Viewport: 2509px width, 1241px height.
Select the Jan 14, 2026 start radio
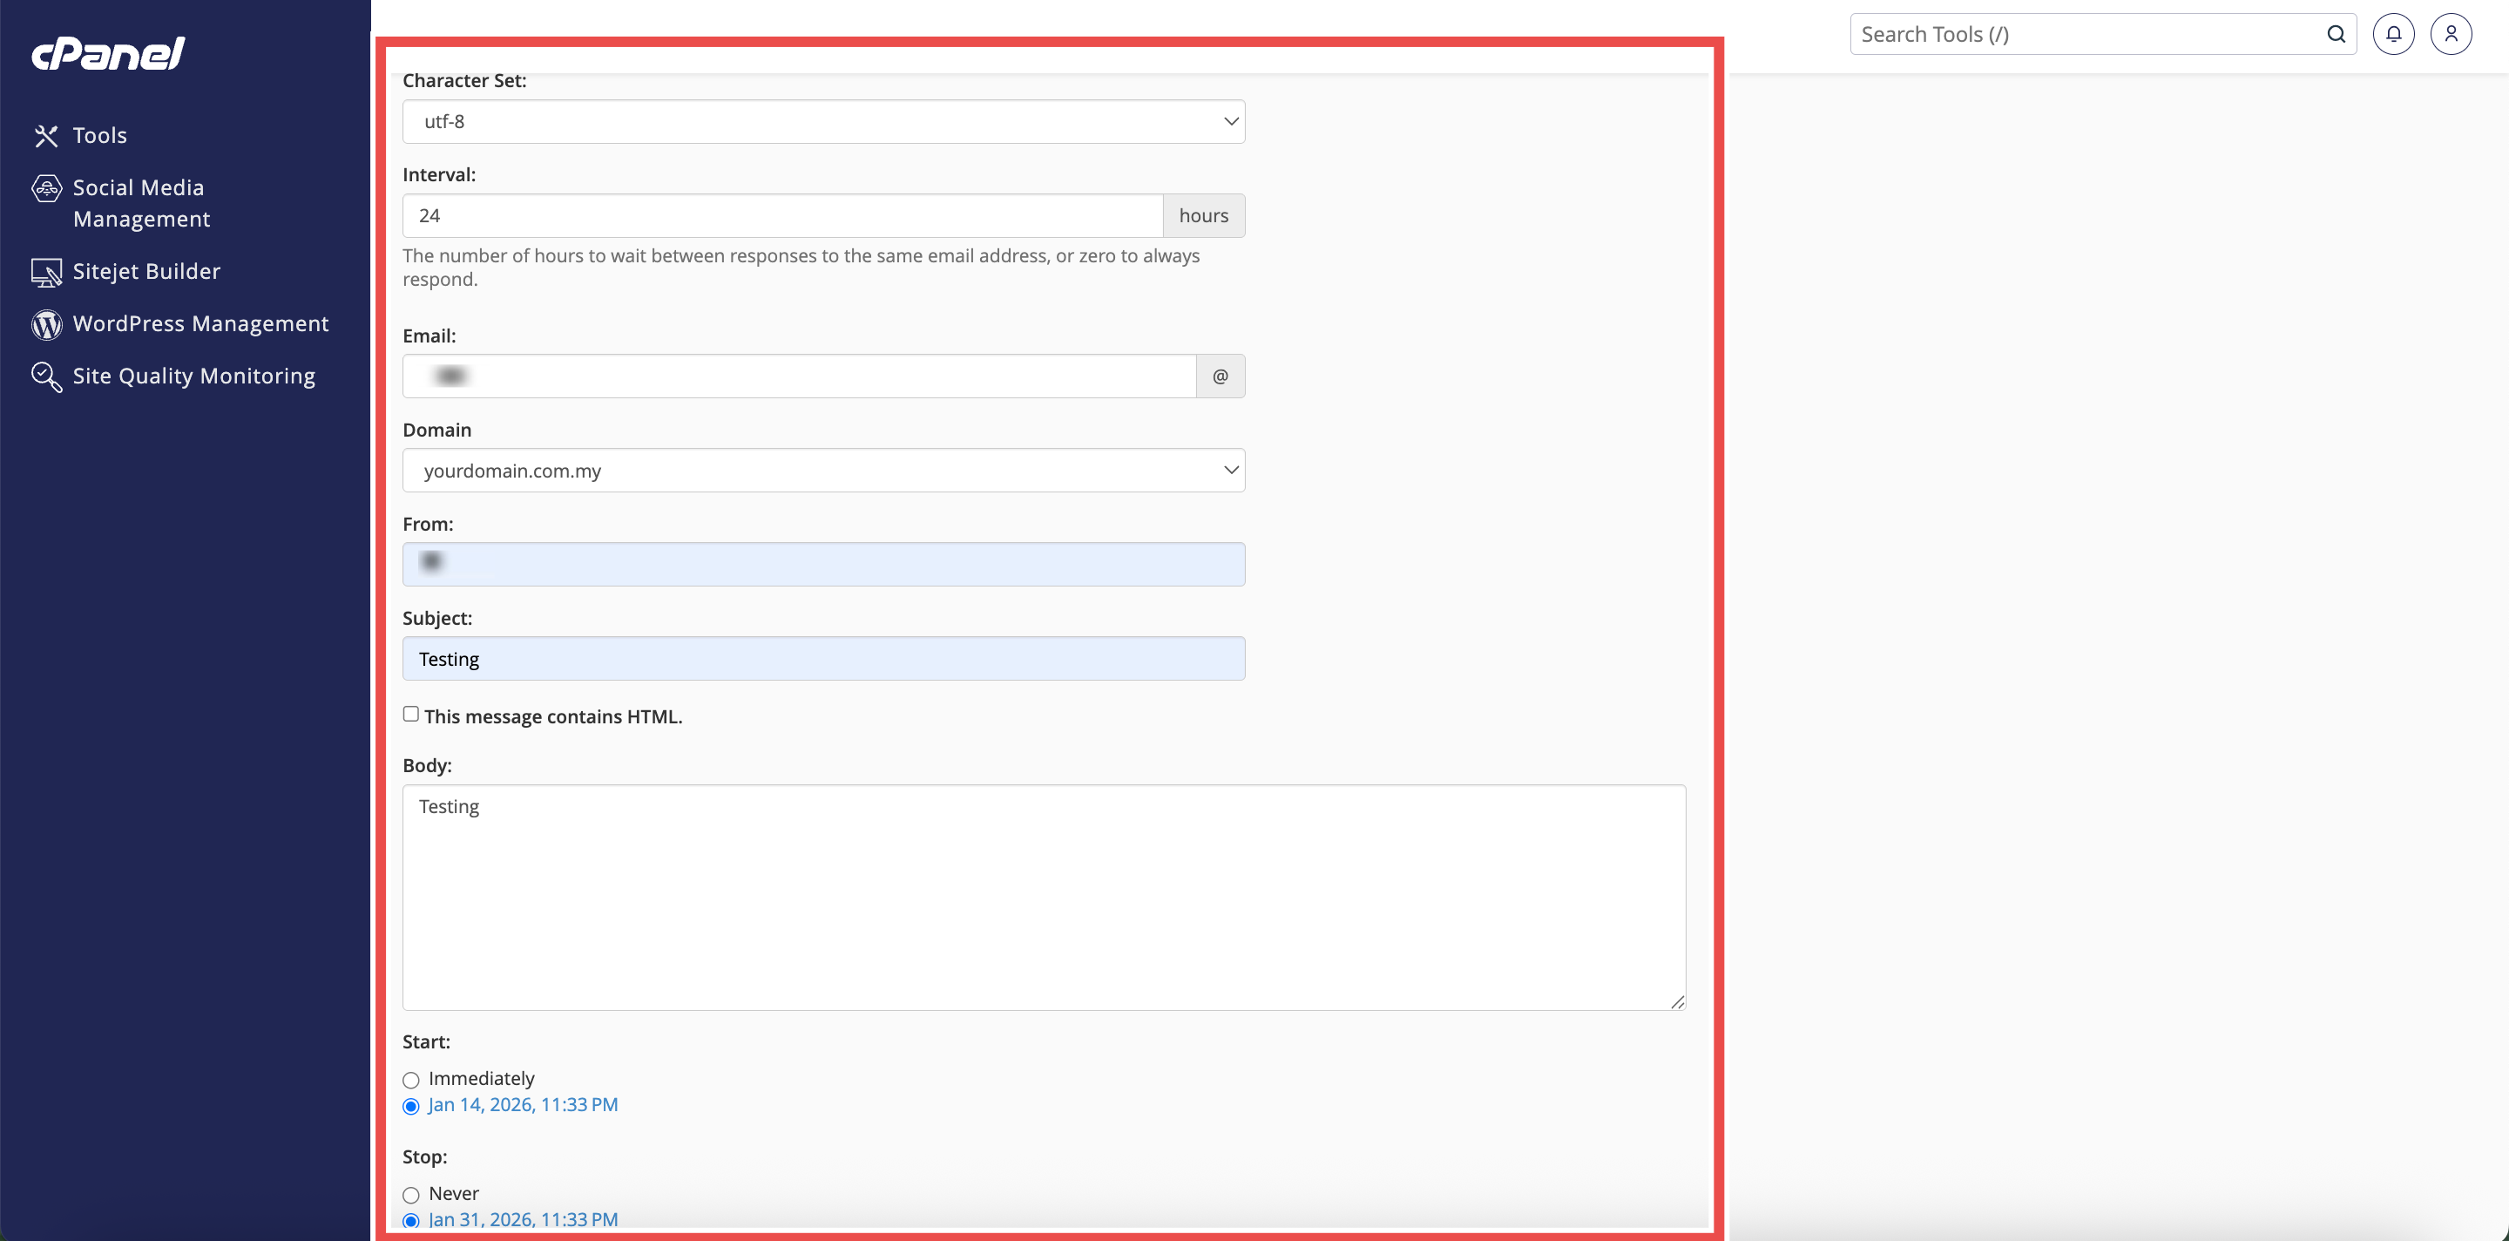(411, 1106)
